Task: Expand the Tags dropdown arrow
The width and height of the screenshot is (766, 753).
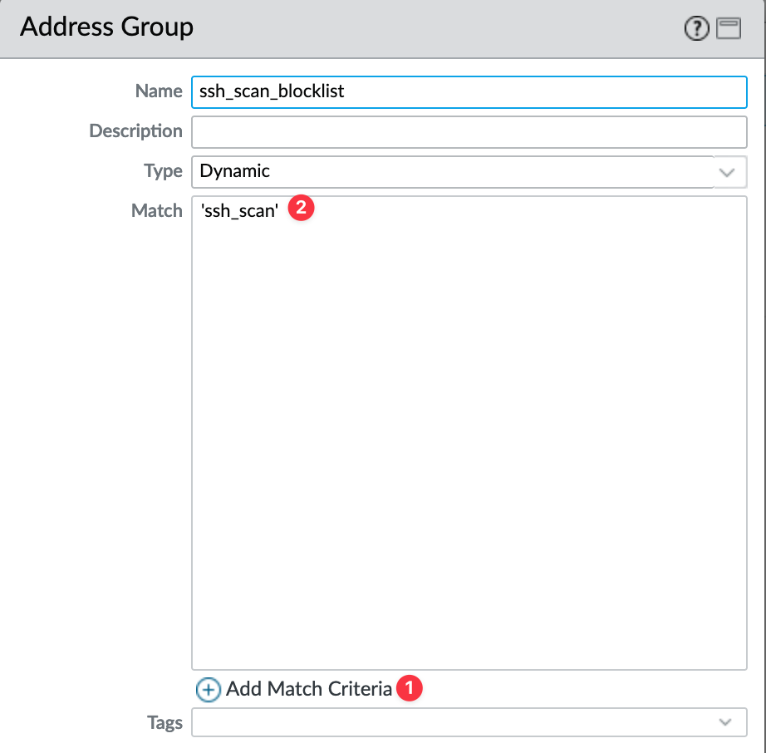Action: (725, 722)
